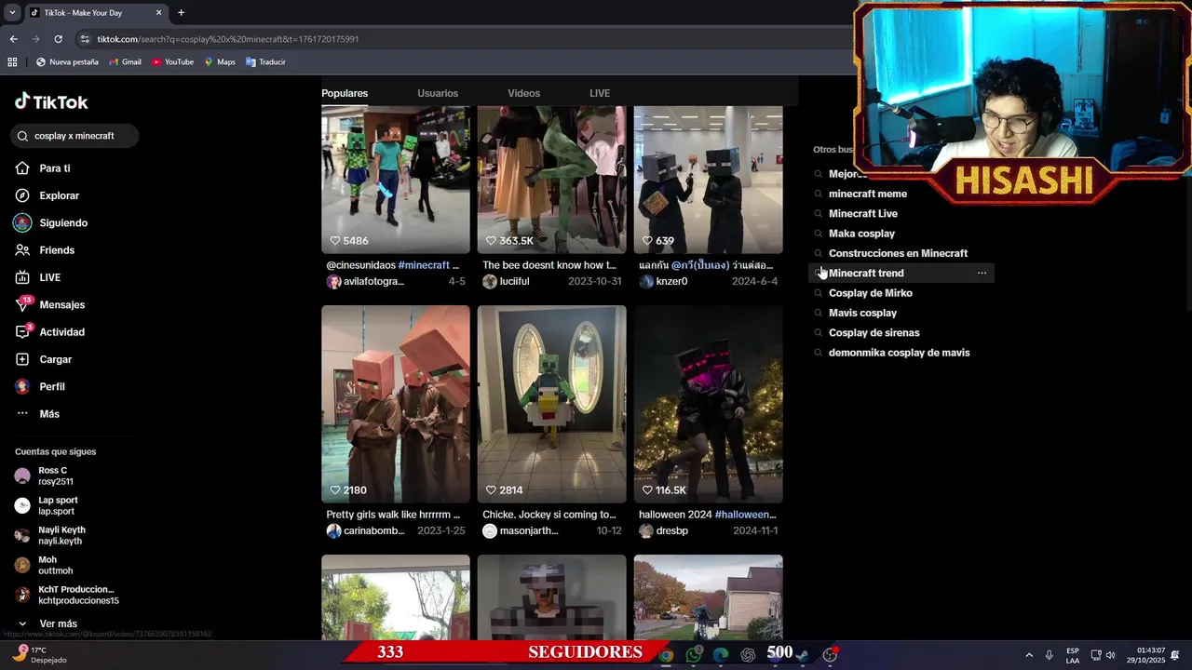Search suggestion demonmika cosplay de mavis
This screenshot has width=1192, height=670.
point(899,353)
